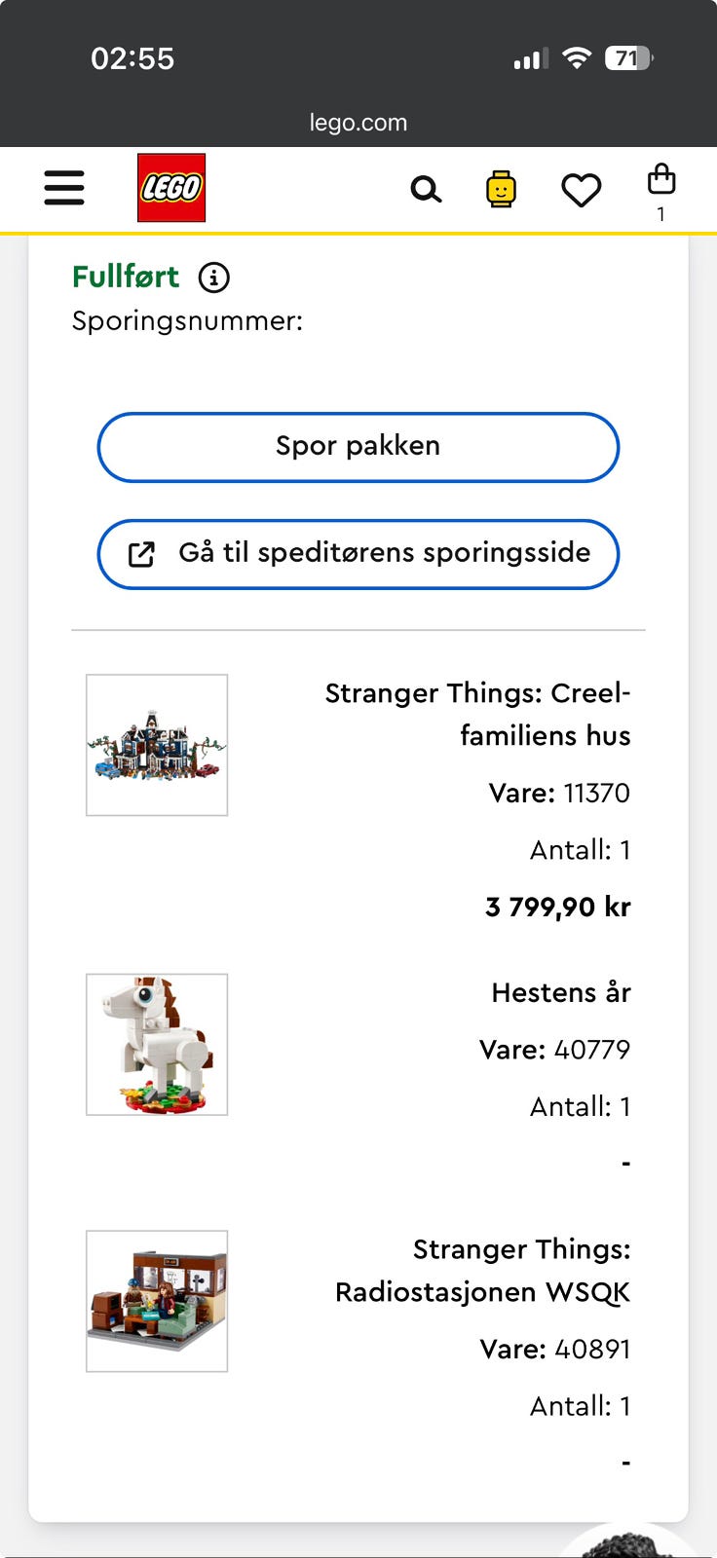Open the Hestens år product title
Image resolution: width=717 pixels, height=1558 pixels.
[561, 992]
